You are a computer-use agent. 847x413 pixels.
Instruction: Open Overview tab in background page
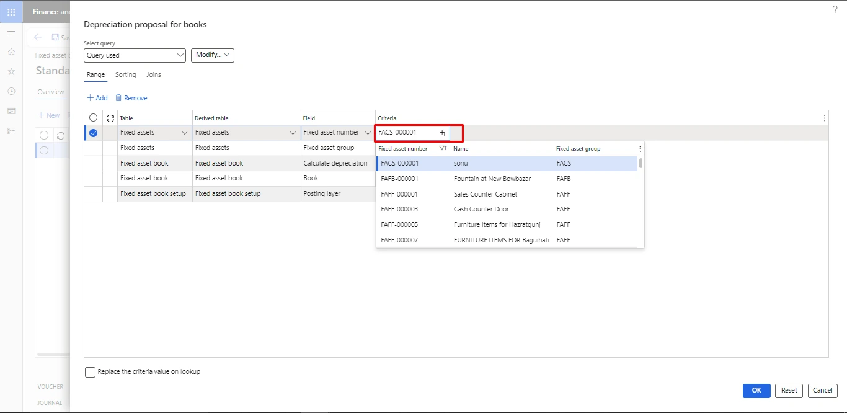(51, 92)
